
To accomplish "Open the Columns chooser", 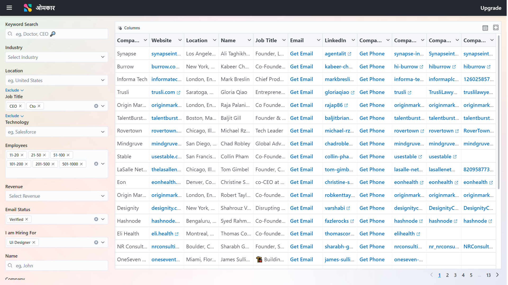I will pos(129,28).
